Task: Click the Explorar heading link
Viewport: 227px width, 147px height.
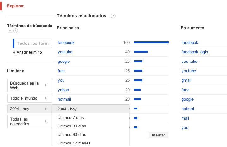Action: tap(15, 6)
